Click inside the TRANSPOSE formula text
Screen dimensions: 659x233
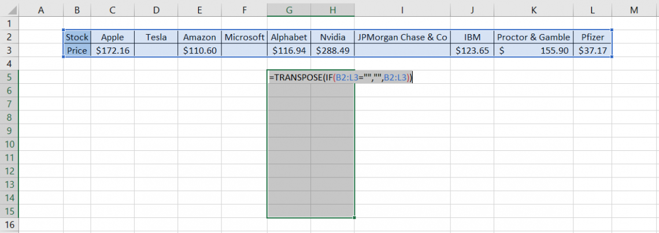340,77
